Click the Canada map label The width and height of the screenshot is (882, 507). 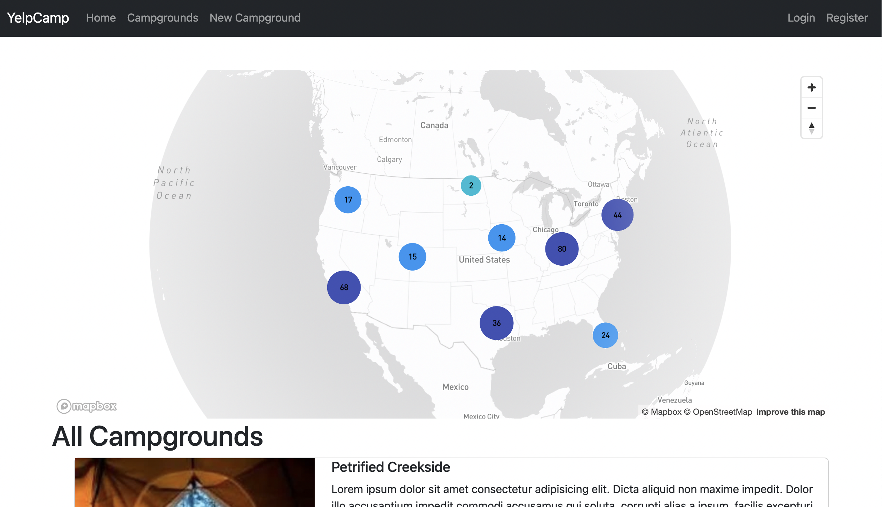tap(434, 125)
